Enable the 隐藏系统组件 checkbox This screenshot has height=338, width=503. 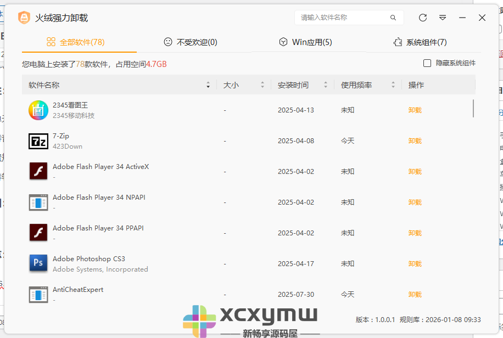click(426, 63)
